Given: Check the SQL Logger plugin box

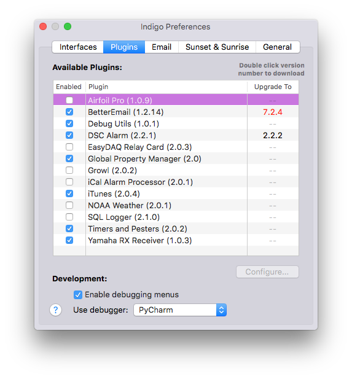Looking at the screenshot, I should 69,217.
